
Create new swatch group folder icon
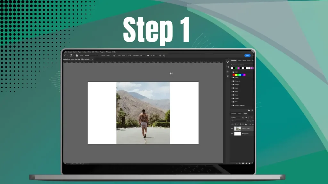pos(249,110)
